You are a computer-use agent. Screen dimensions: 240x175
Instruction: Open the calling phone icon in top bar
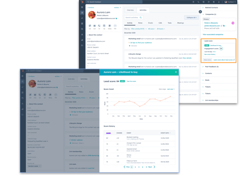pos(198,2)
